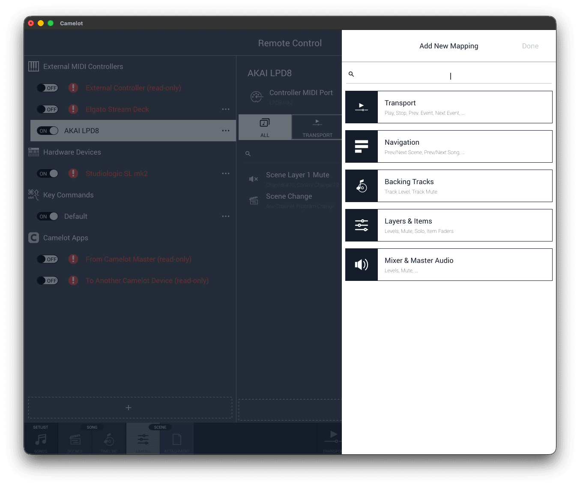Click the Transport category icon
This screenshot has height=486, width=580.
pyautogui.click(x=362, y=107)
